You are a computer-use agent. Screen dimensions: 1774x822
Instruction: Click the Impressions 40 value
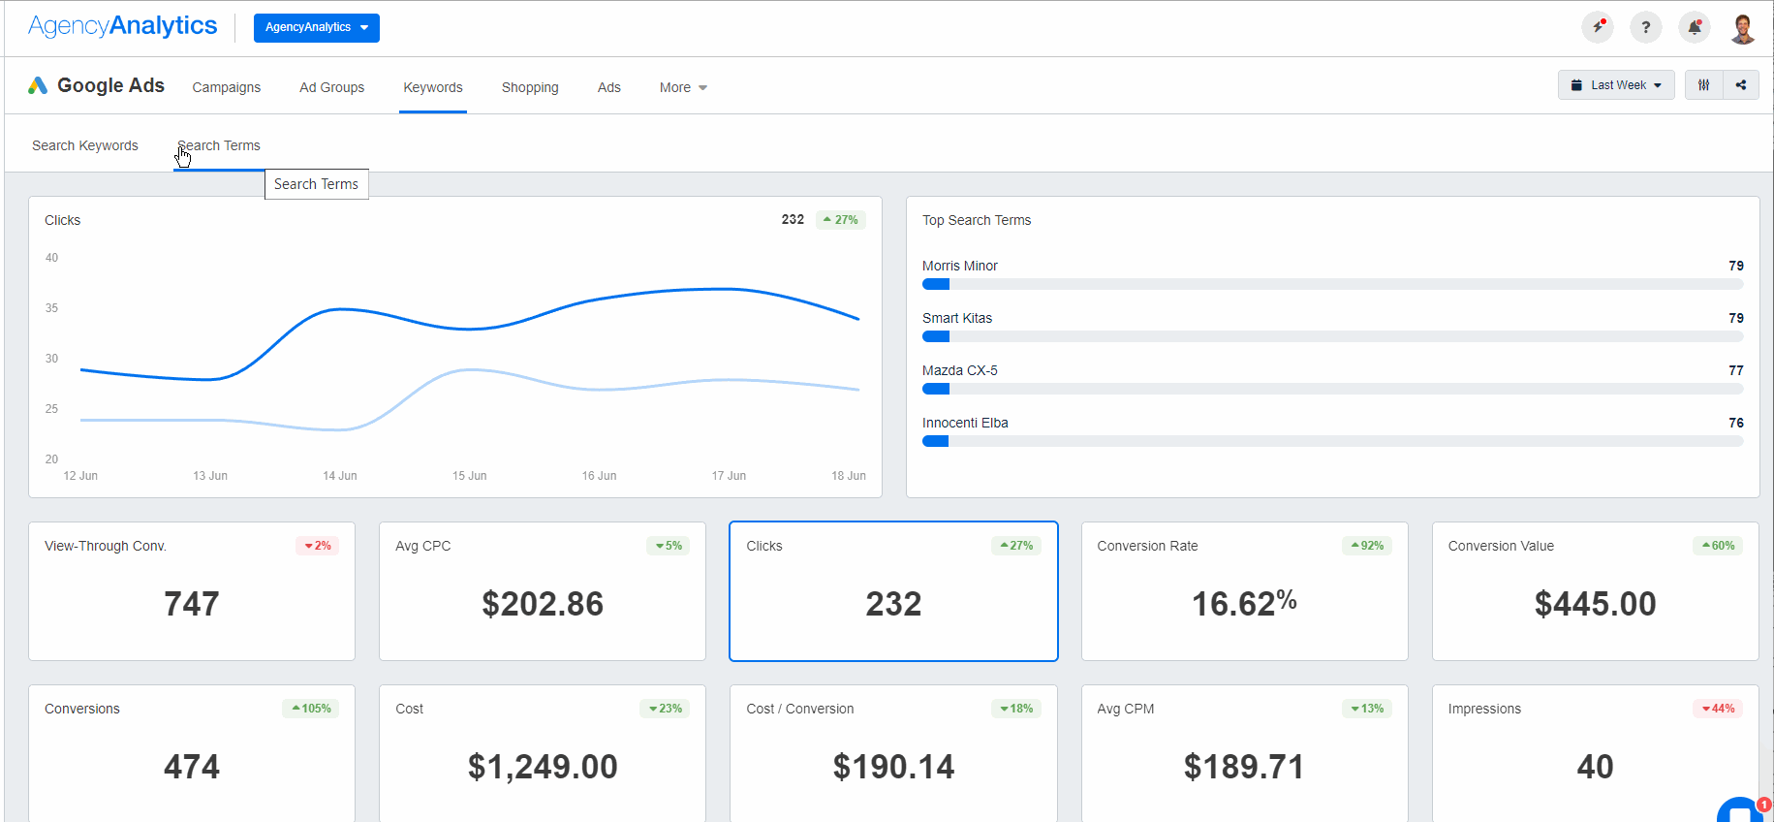(1596, 767)
